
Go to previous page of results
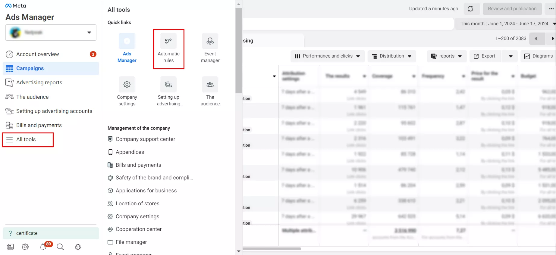[x=537, y=39]
